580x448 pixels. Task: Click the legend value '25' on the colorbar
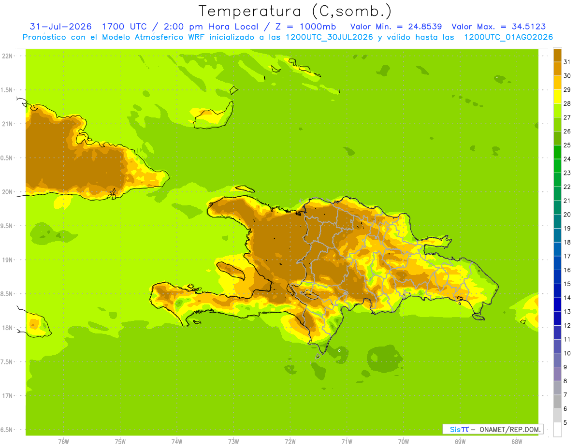[567, 145]
